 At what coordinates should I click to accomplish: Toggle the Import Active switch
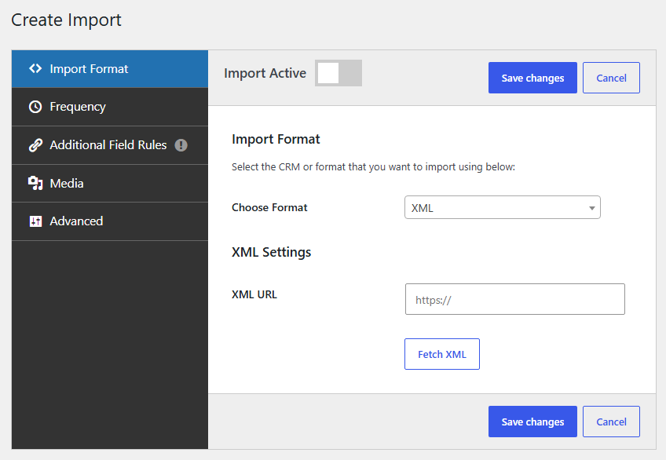coord(338,73)
